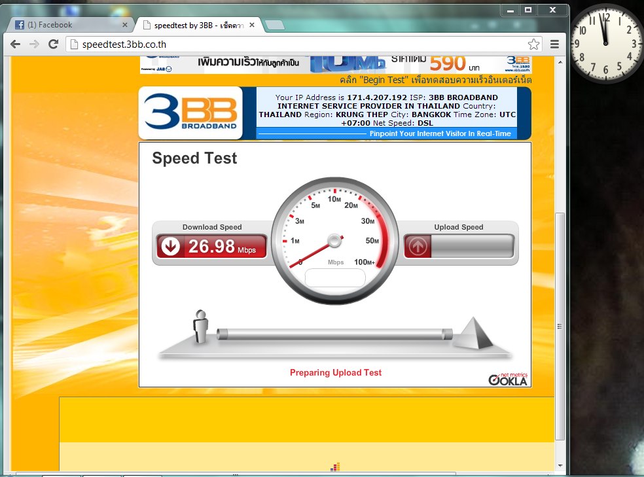Image resolution: width=644 pixels, height=477 pixels.
Task: Minimize the Chrome window
Action: pos(510,10)
